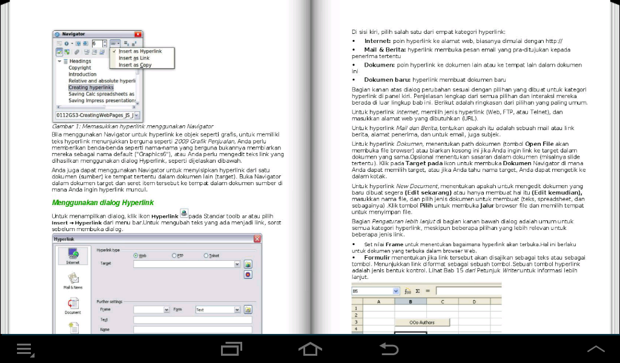Click the spreadsheet formula input line
This screenshot has height=363, width=620.
(469, 291)
